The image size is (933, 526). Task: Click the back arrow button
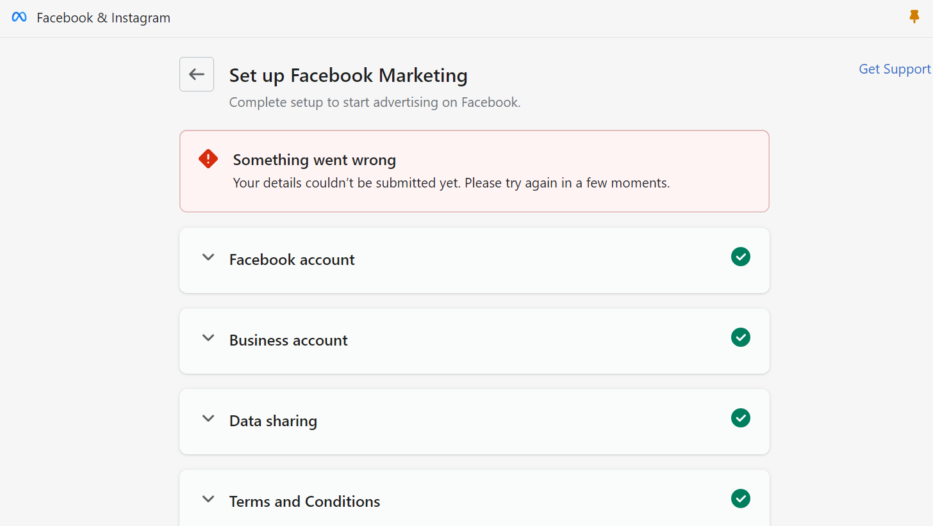click(x=197, y=74)
